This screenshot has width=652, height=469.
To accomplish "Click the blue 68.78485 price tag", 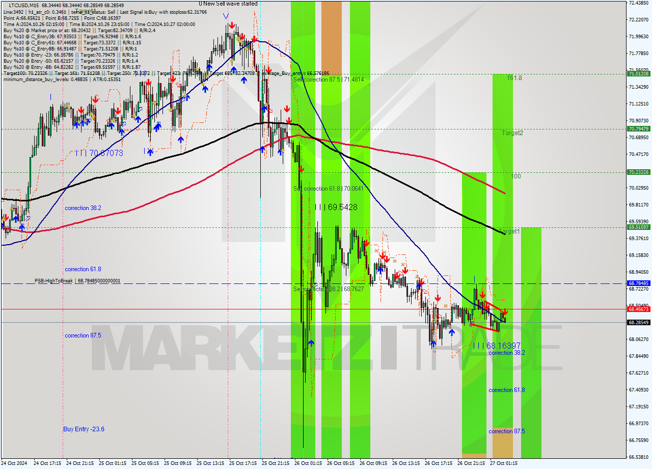I will [x=638, y=283].
